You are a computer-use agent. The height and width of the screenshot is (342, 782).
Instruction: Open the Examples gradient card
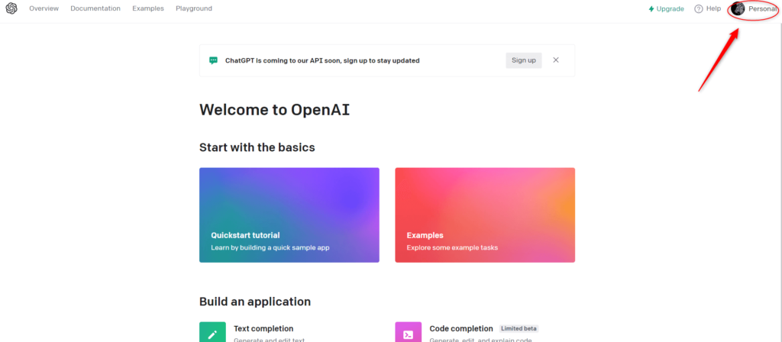(485, 215)
